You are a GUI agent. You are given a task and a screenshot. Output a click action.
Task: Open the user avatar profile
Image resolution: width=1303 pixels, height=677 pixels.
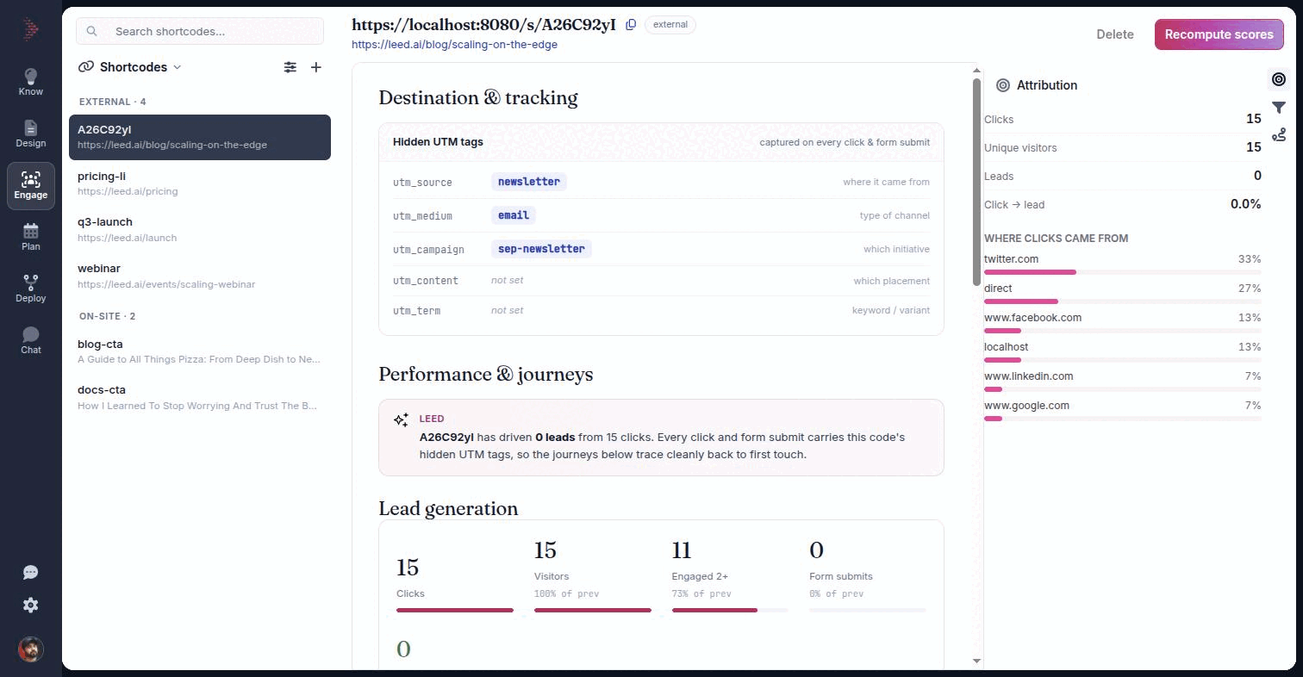pyautogui.click(x=30, y=649)
